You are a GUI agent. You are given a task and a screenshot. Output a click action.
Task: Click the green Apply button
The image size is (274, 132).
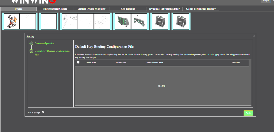click(x=248, y=113)
